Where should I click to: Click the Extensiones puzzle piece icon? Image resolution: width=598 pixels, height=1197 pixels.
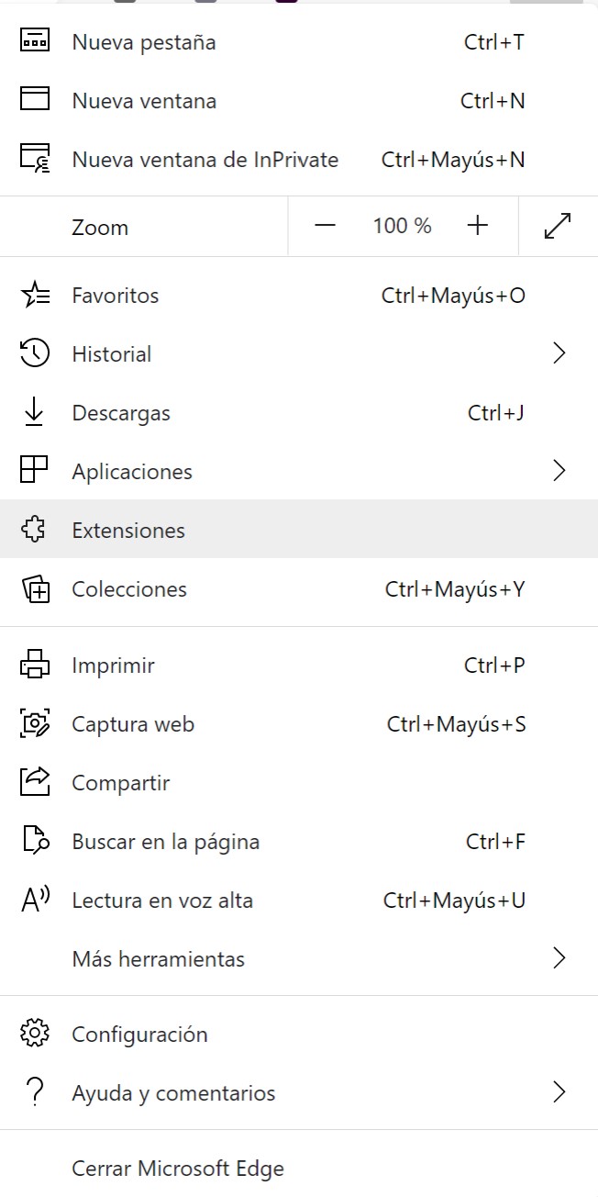pos(35,530)
